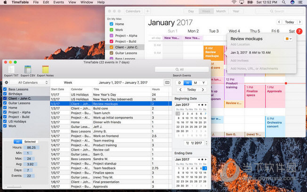Uncheck the Guitar Lessons calendar in TimeTable
The image size is (307, 192).
pos(5,103)
